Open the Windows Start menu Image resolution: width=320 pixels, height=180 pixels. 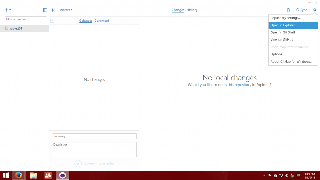[6, 175]
